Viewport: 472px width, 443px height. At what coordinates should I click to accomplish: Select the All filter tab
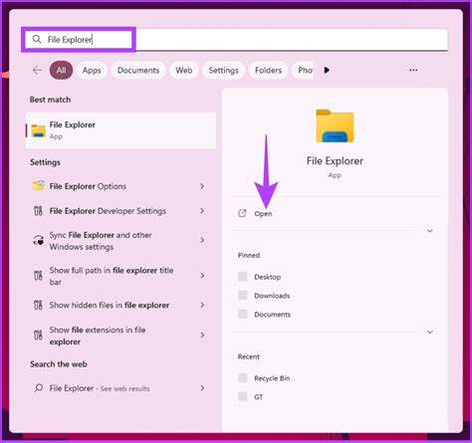(x=61, y=70)
